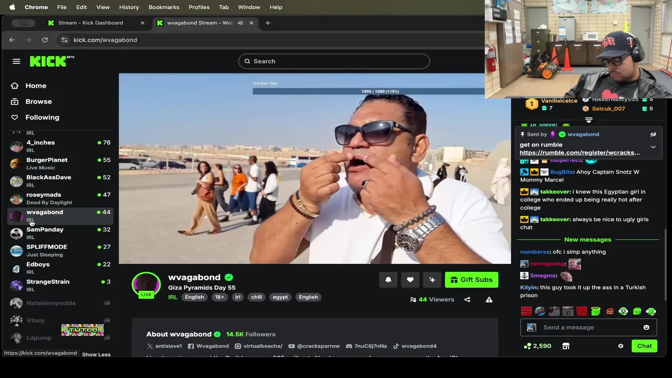Screen dimensions: 672x378
Task: Open TikTok link wvagabond4
Action: pos(415,346)
